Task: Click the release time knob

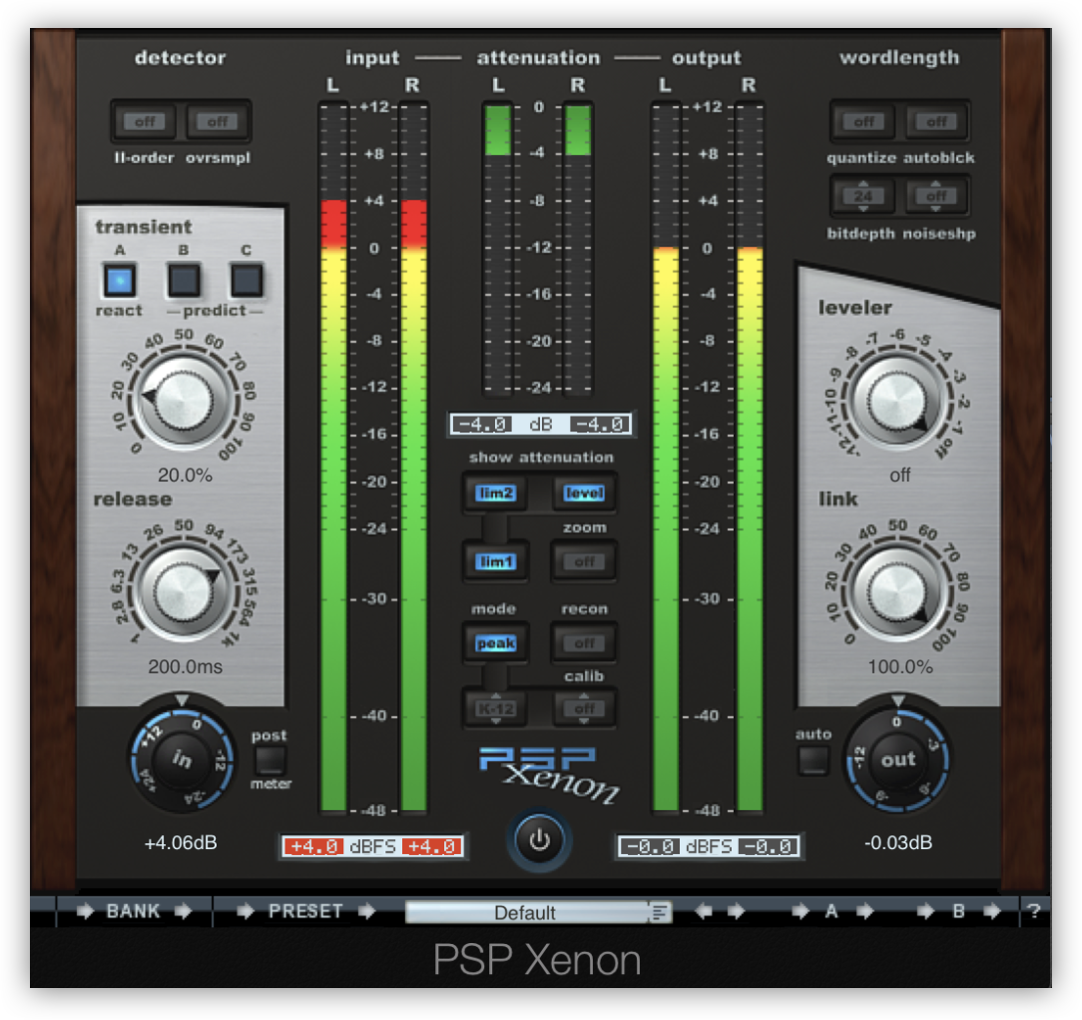Action: click(x=184, y=591)
